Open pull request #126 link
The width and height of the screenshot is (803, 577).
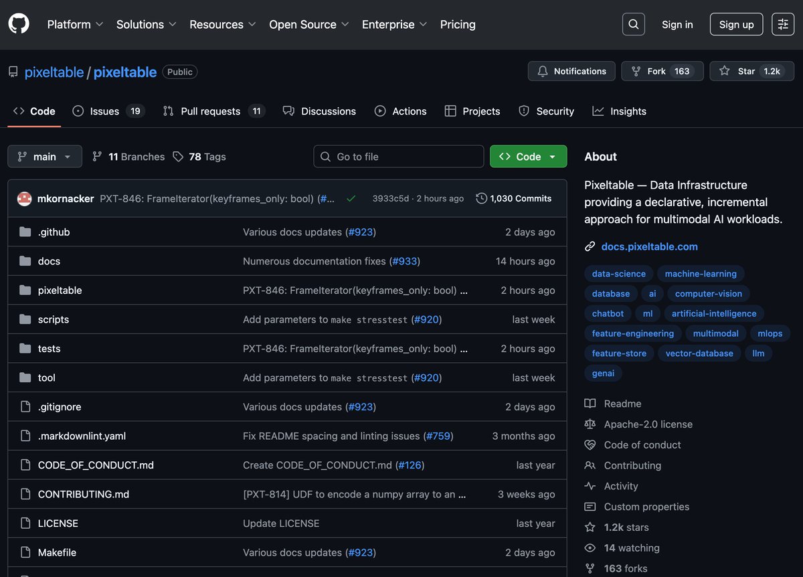410,465
